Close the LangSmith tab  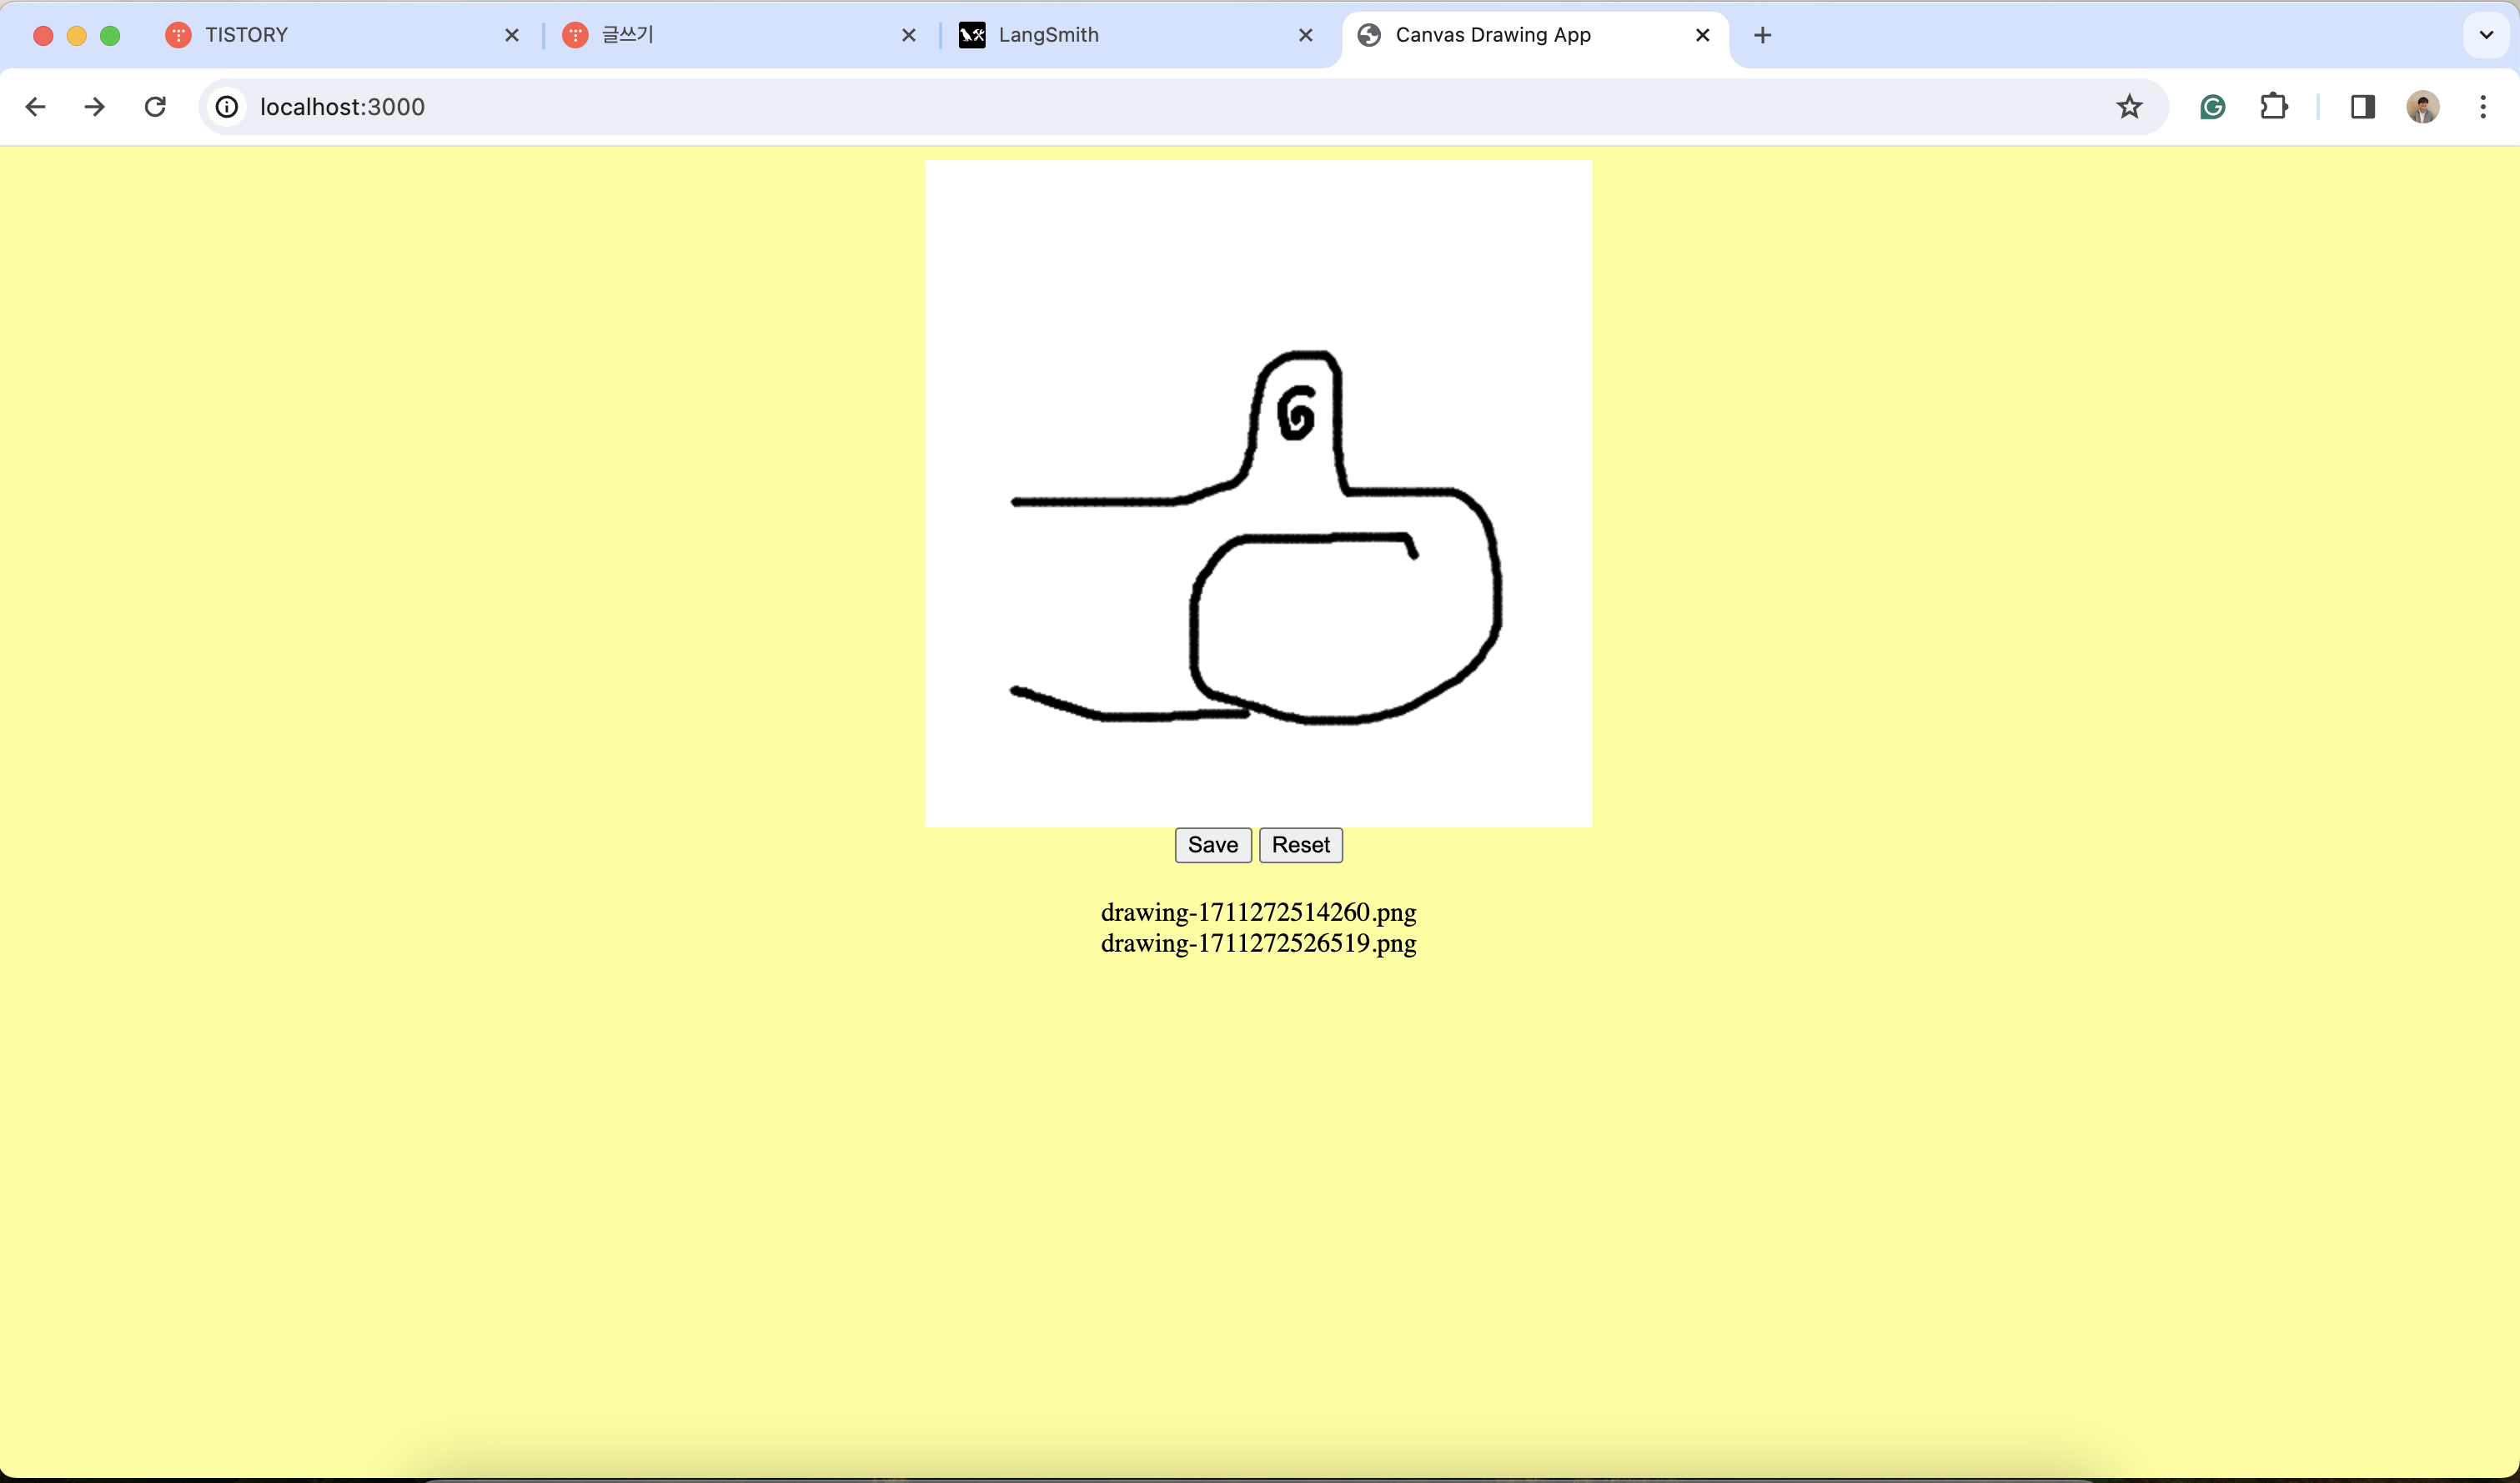pos(1306,35)
